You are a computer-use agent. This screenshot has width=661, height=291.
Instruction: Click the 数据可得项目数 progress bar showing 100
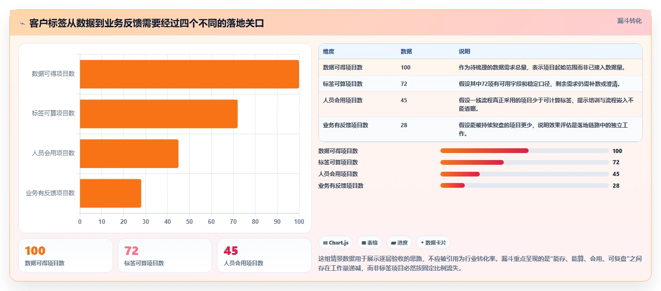click(524, 151)
